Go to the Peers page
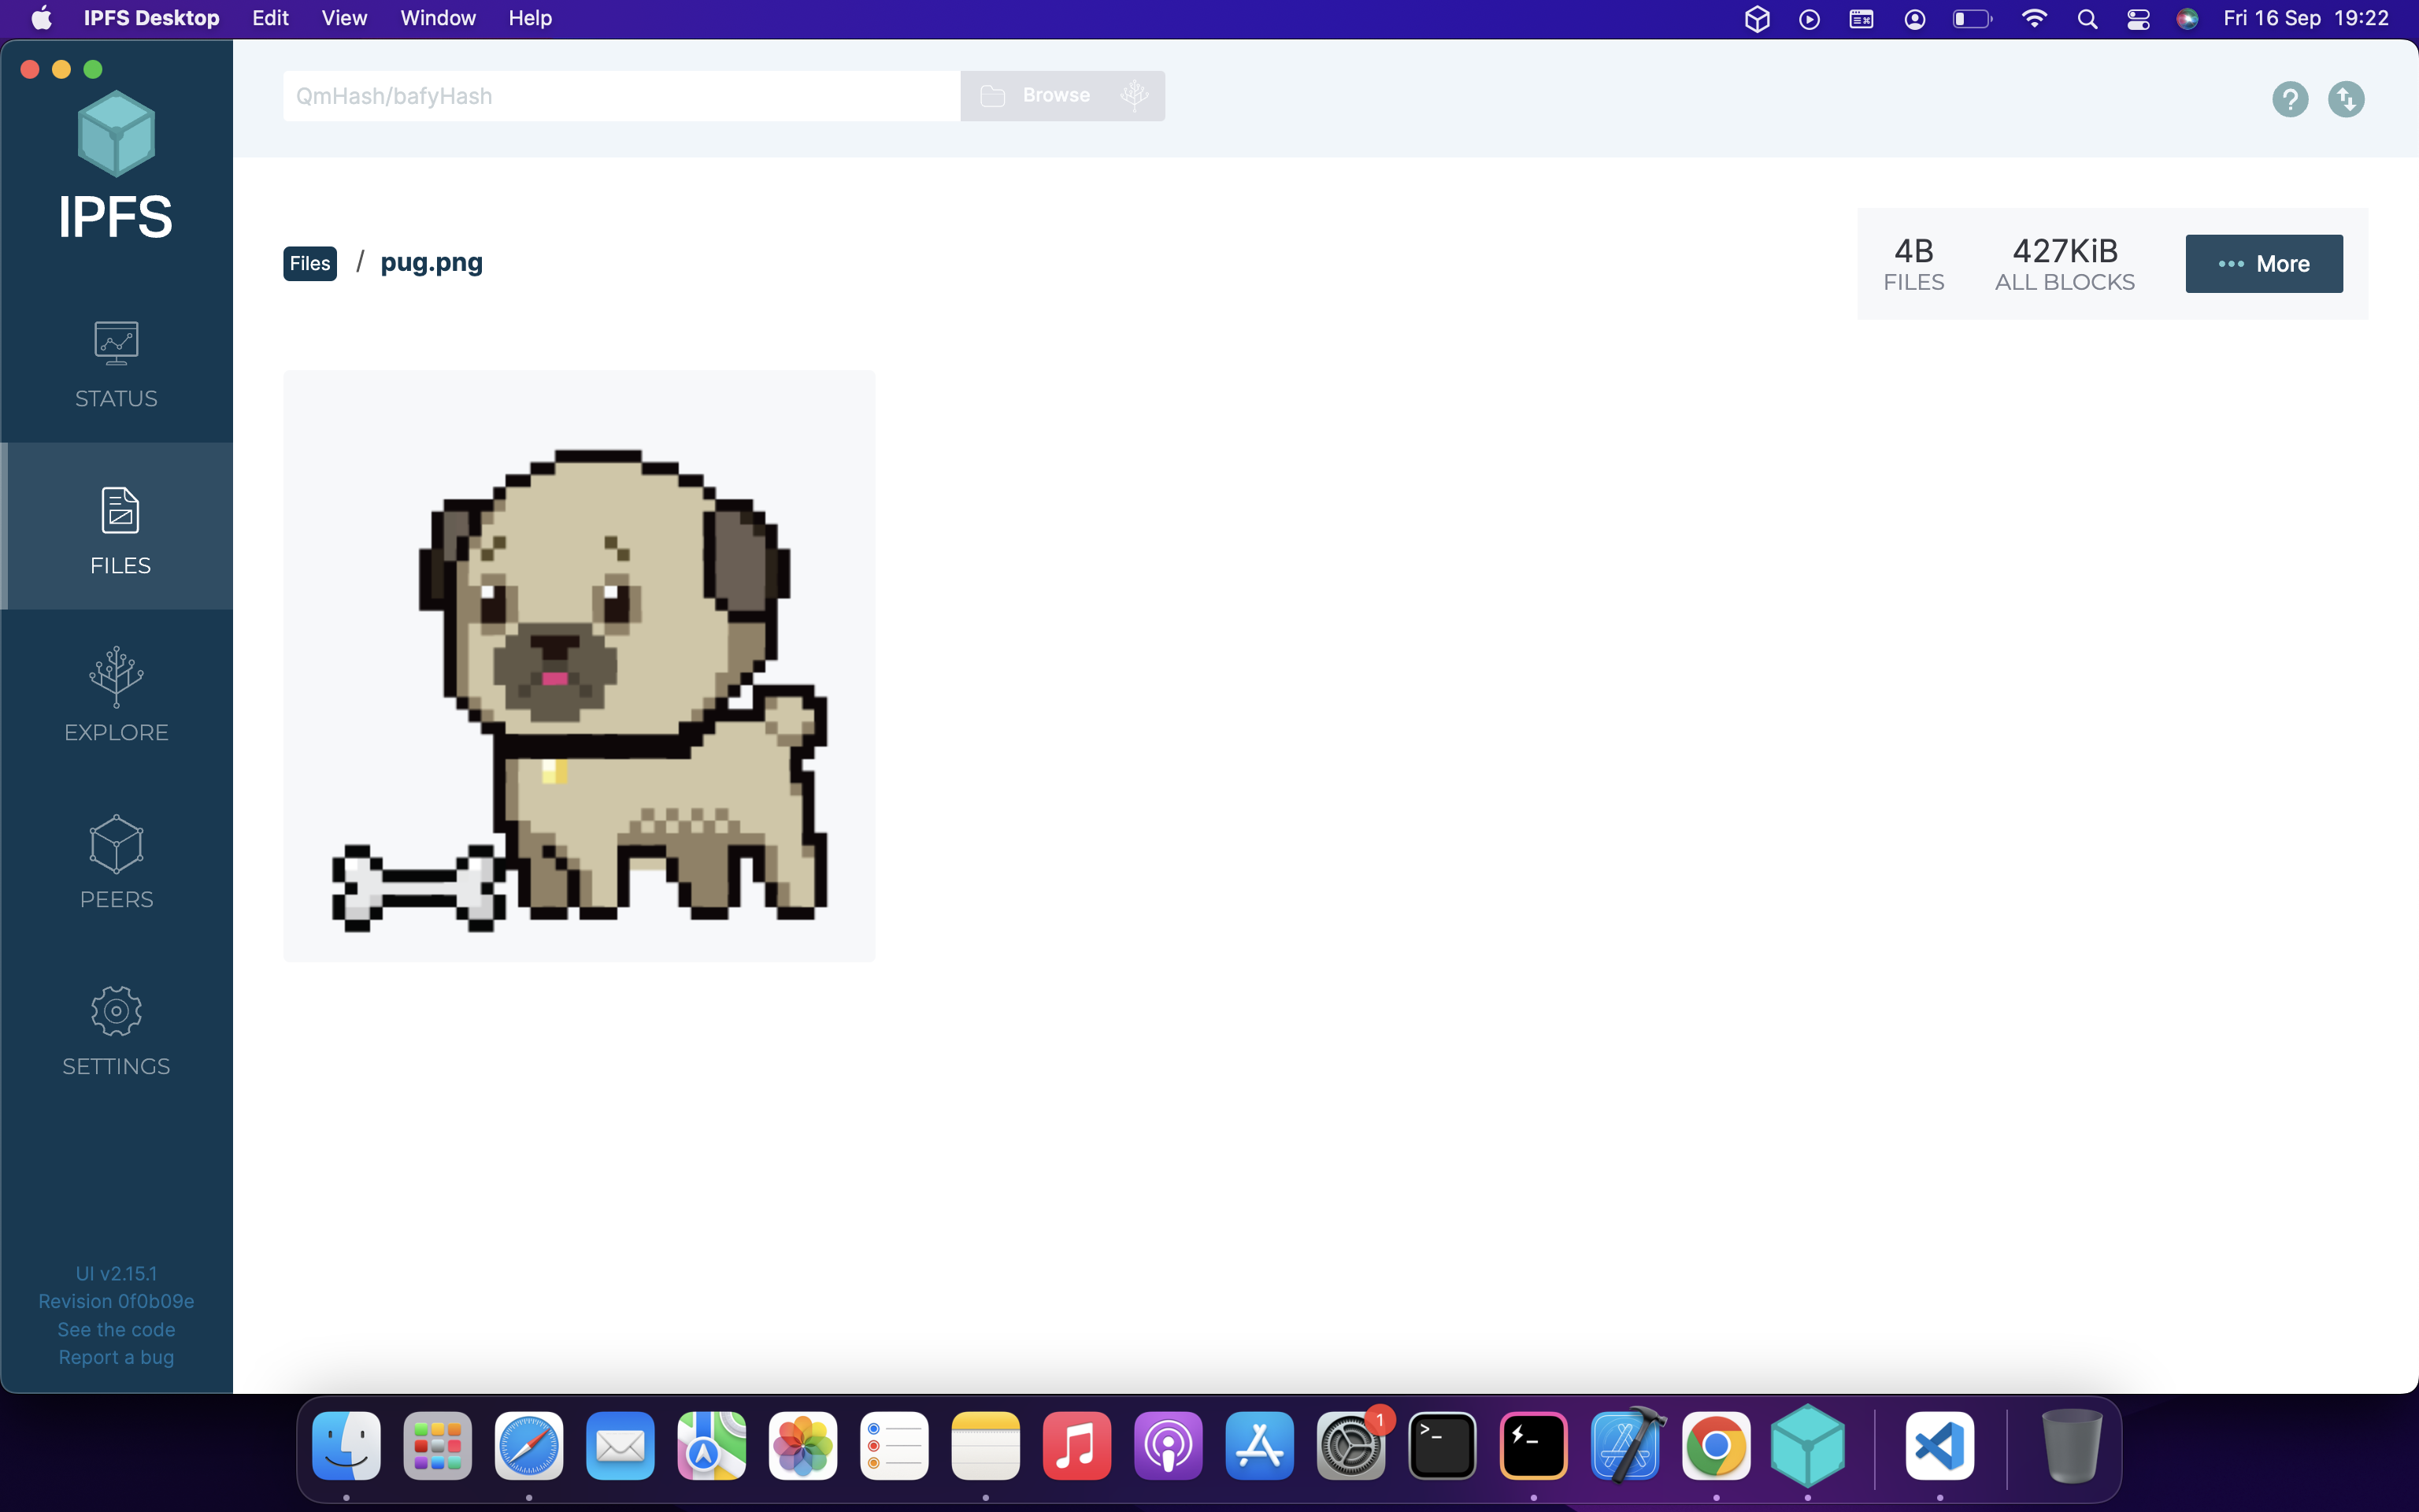 pos(116,861)
